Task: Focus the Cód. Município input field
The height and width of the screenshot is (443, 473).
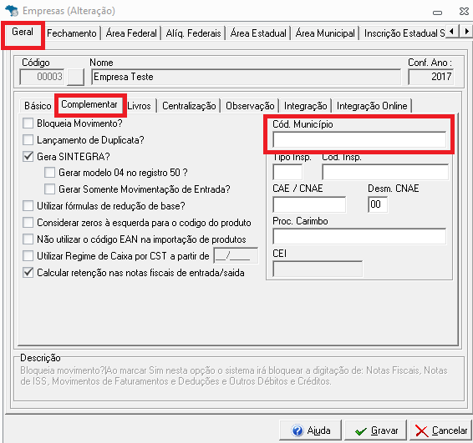Action: (x=359, y=139)
